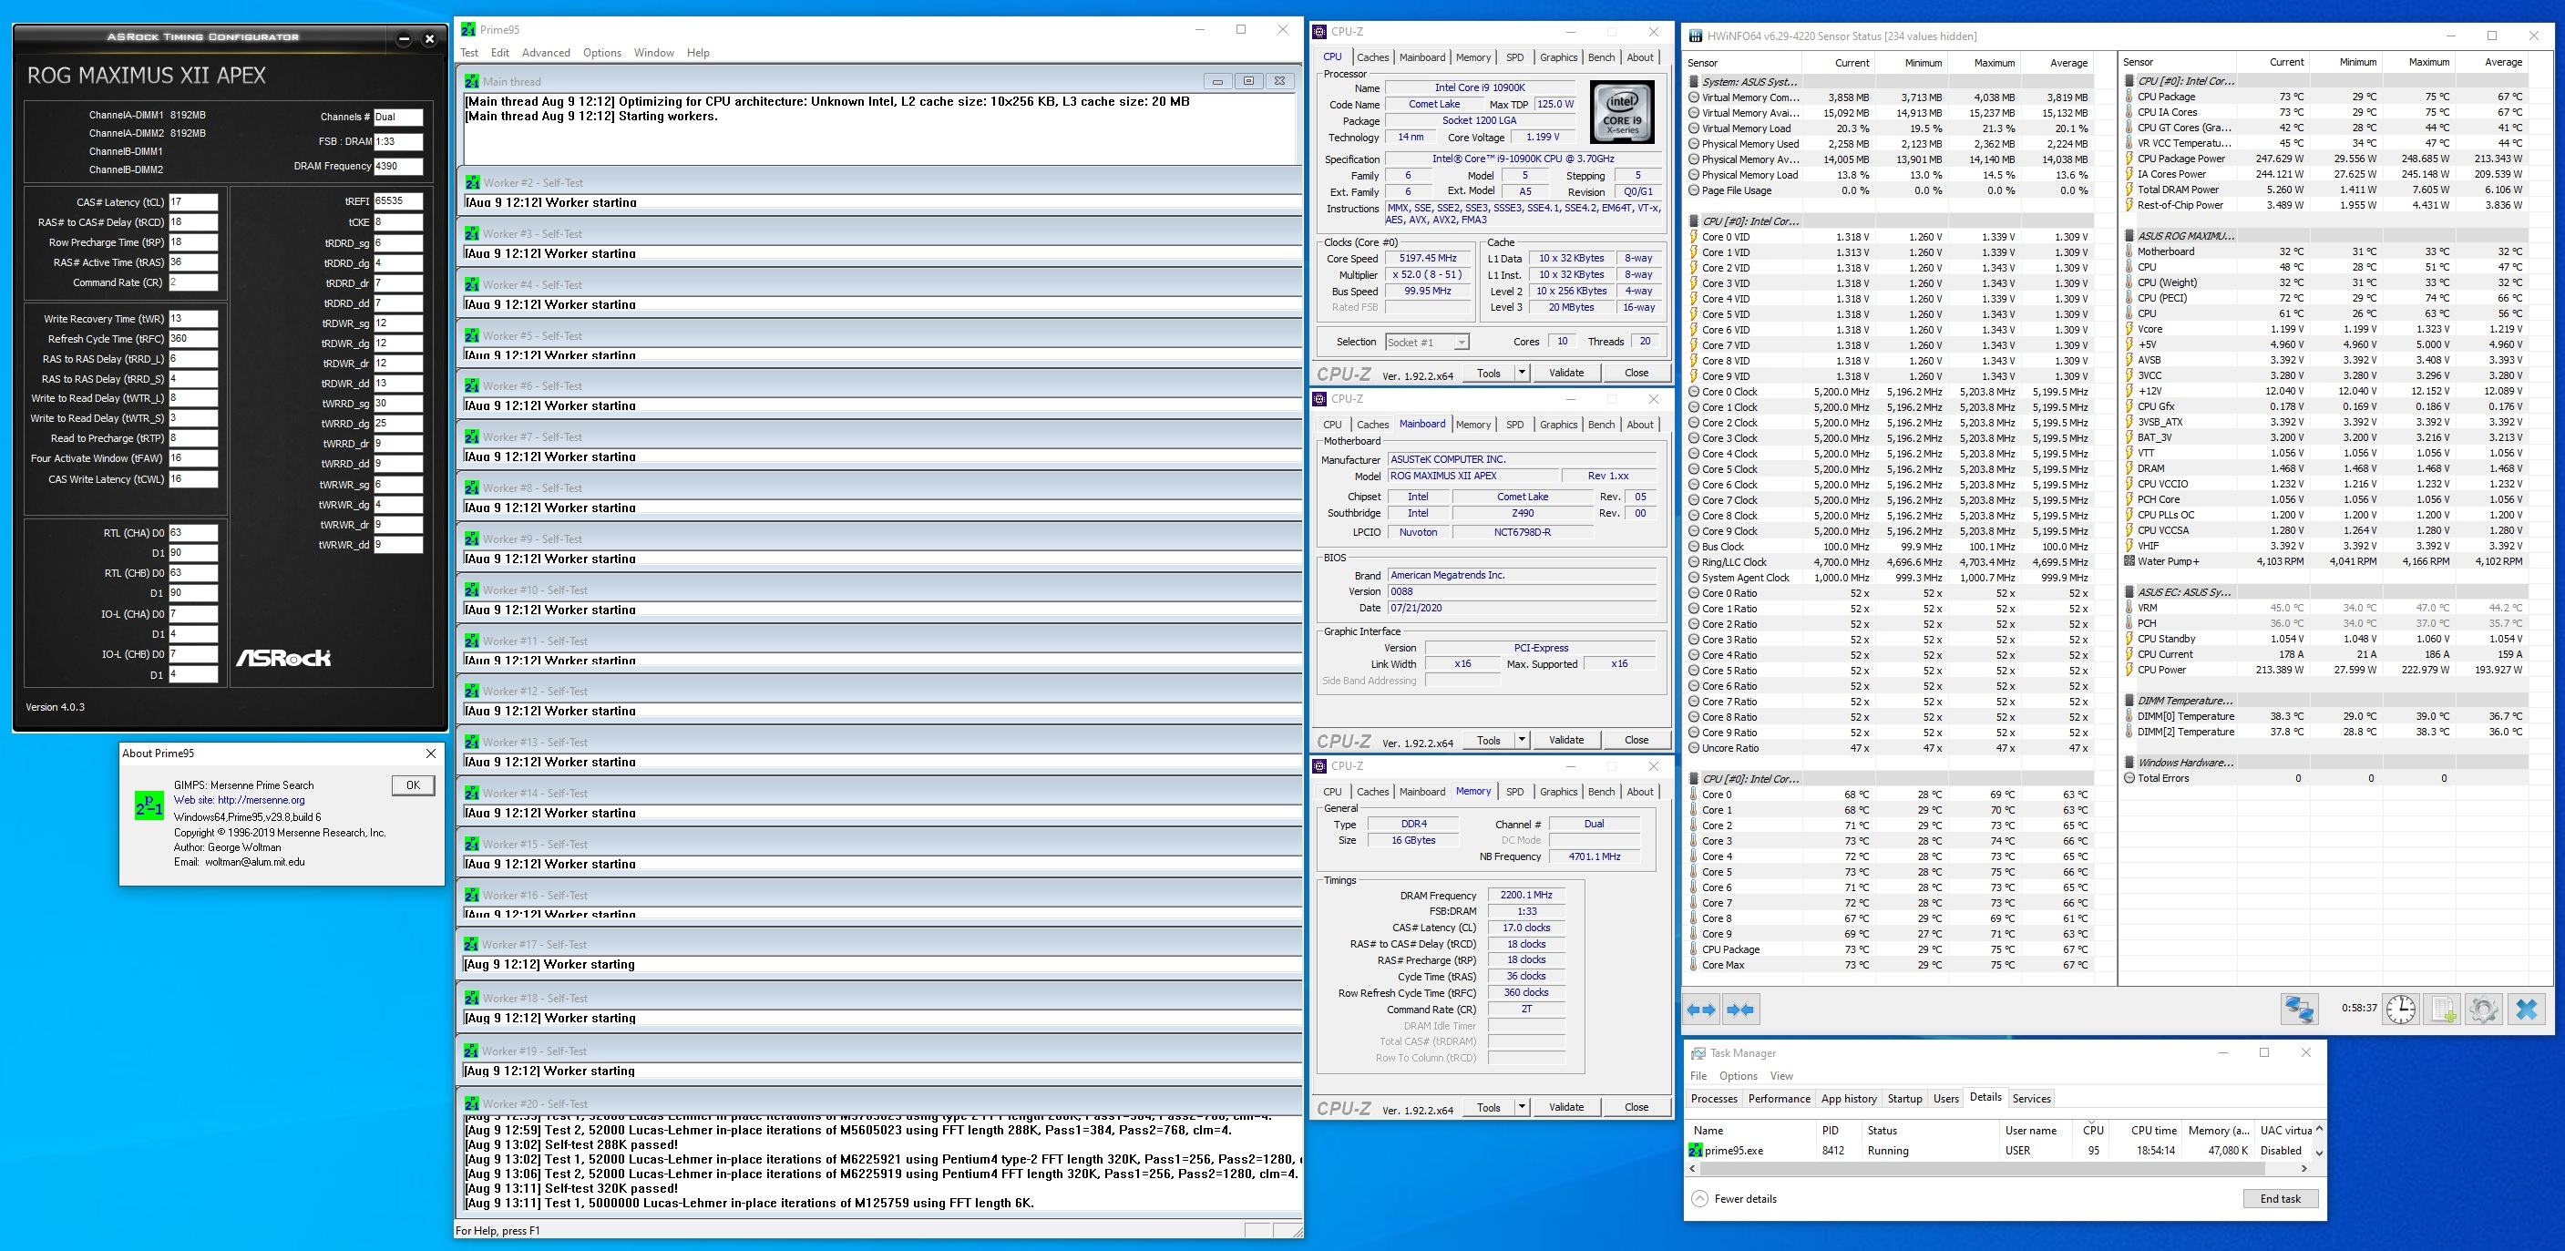Click HWiNFO blue X close-sensors icon
2565x1251 pixels.
(x=2526, y=1009)
